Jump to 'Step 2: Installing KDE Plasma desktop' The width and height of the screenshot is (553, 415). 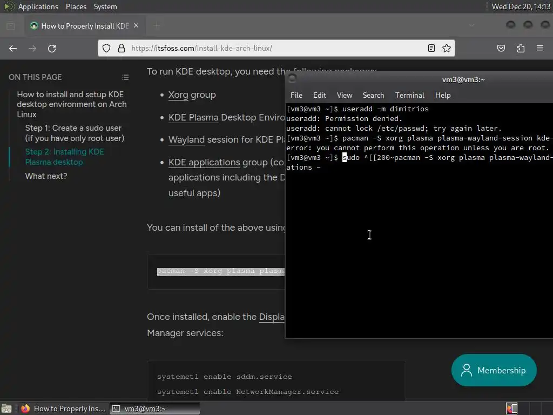tap(64, 157)
